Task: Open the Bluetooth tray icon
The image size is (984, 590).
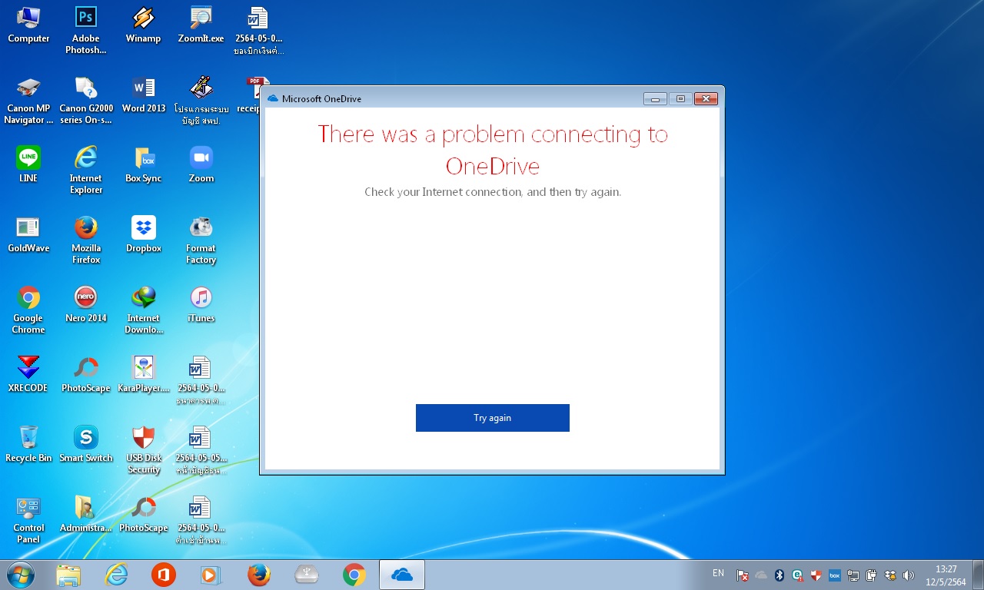Action: 780,575
